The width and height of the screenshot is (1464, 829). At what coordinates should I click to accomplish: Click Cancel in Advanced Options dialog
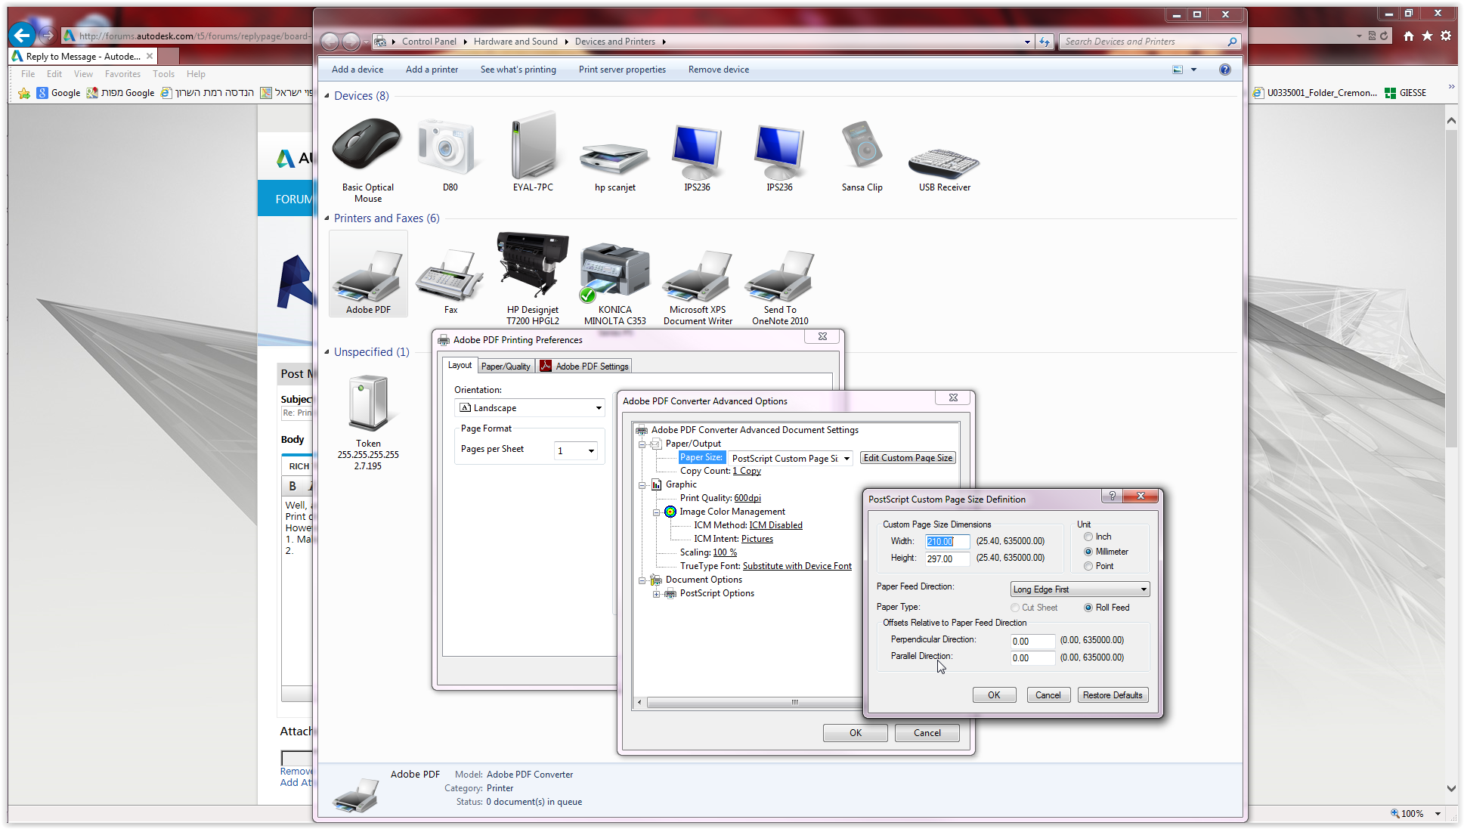[927, 733]
